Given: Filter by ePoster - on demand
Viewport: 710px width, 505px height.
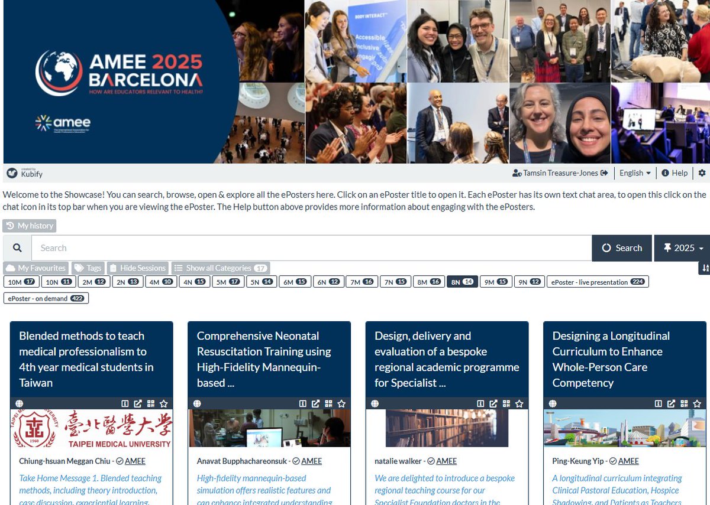Looking at the screenshot, I should [x=46, y=298].
